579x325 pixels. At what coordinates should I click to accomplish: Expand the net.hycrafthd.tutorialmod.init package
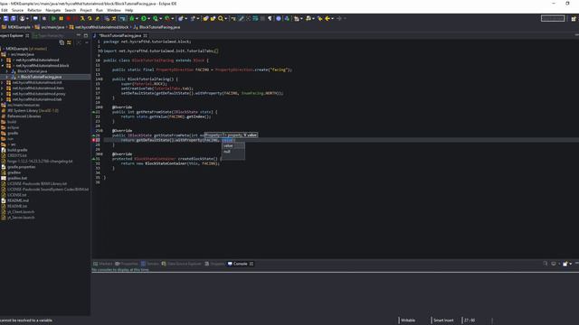pos(2,82)
